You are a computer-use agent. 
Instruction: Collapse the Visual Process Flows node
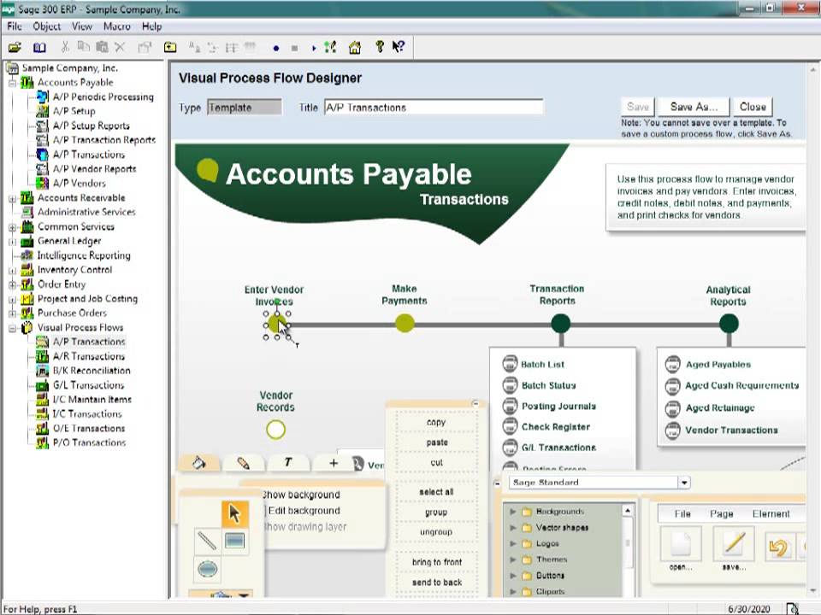point(13,328)
